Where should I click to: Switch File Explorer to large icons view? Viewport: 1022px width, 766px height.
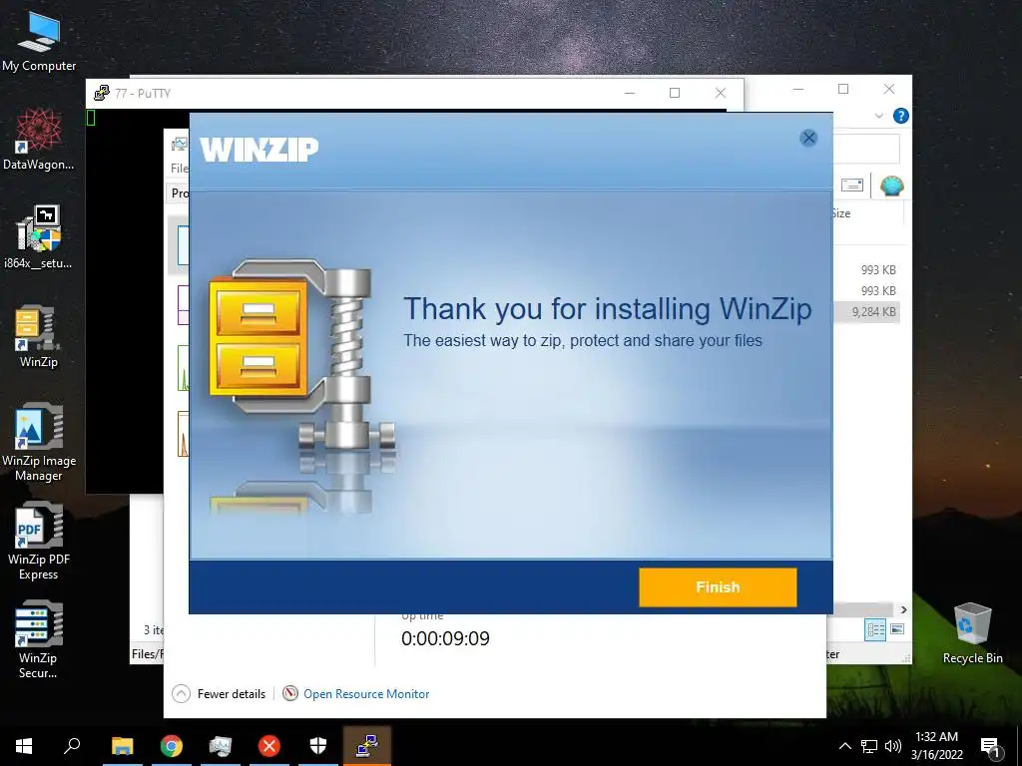(897, 629)
